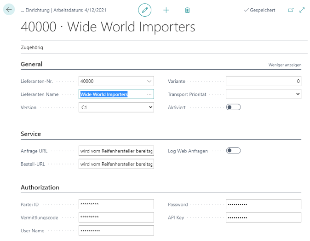Open the Zugehörig menu

pos(32,47)
